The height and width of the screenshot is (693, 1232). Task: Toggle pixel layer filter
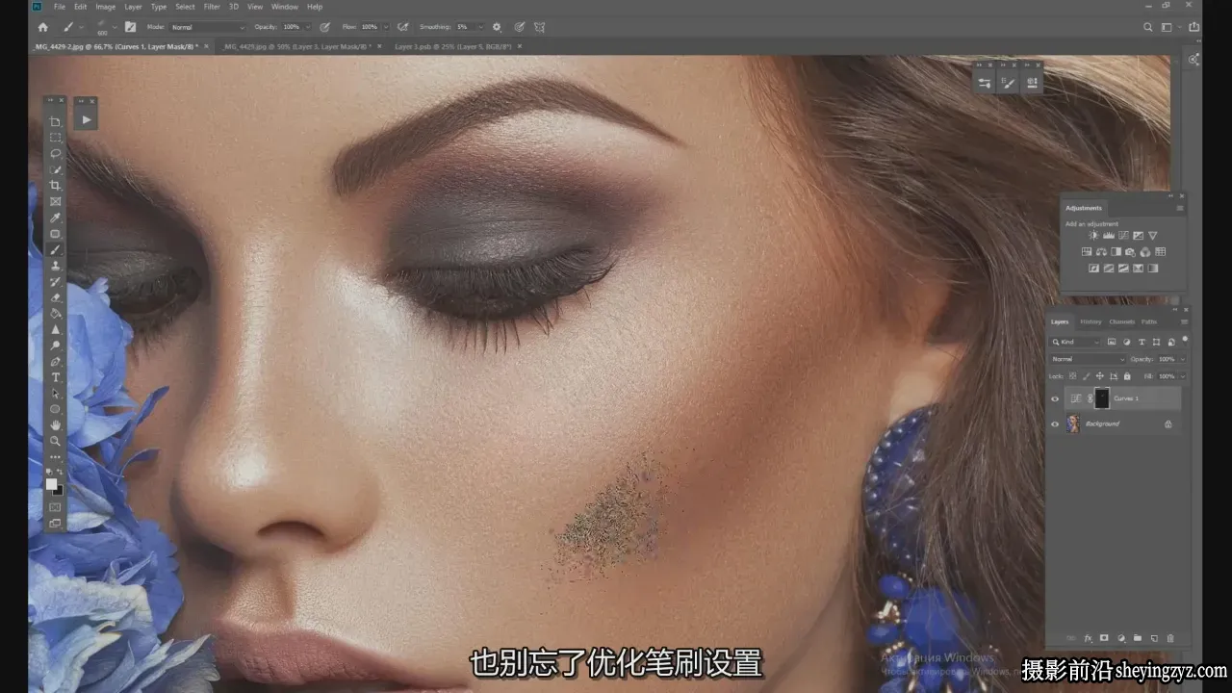(1112, 342)
